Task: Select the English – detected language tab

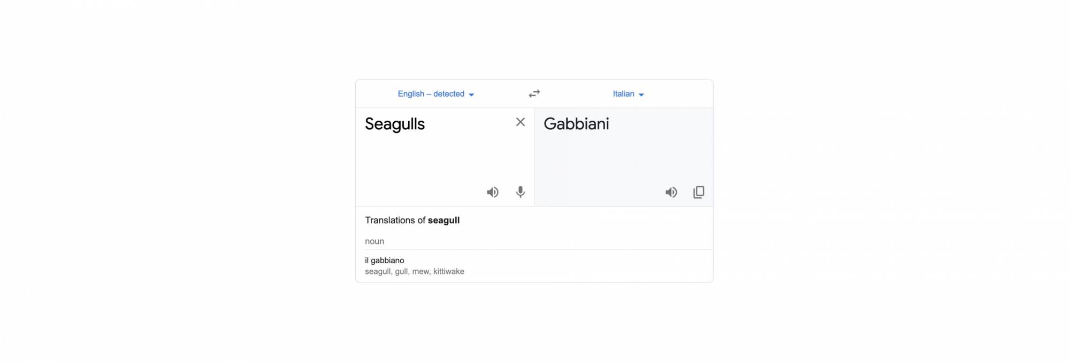Action: click(431, 93)
